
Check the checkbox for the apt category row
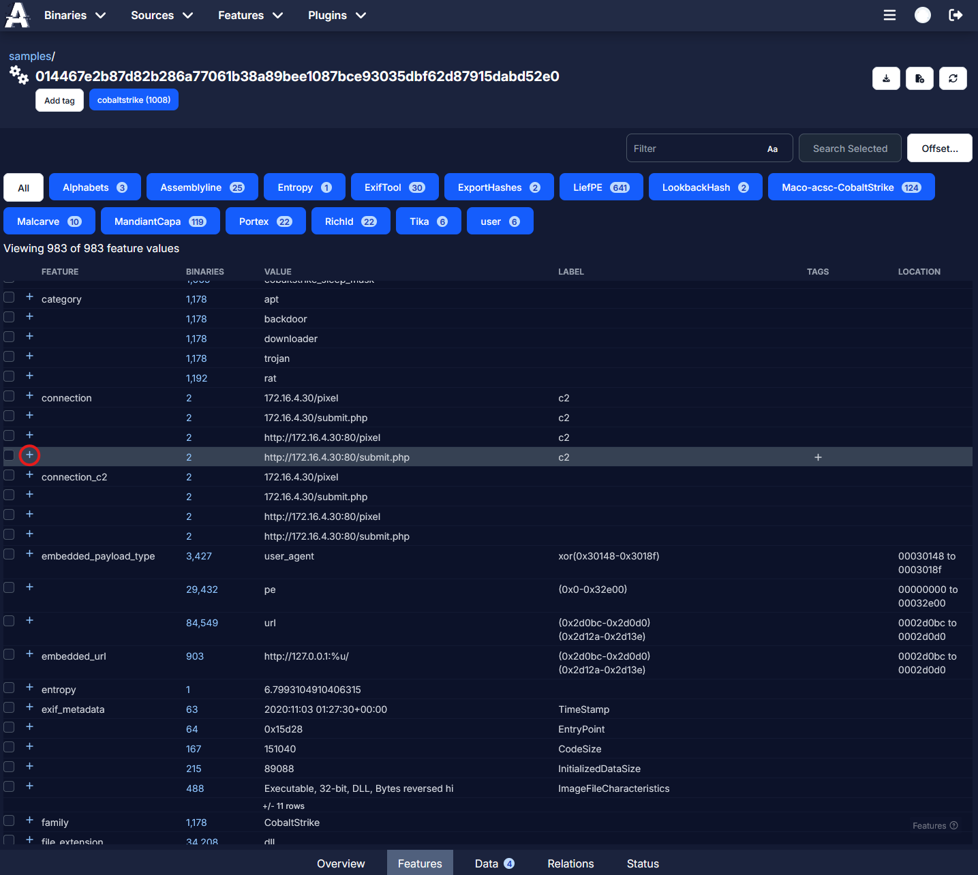click(x=9, y=297)
